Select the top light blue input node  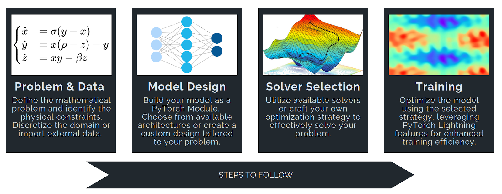pyautogui.click(x=156, y=32)
